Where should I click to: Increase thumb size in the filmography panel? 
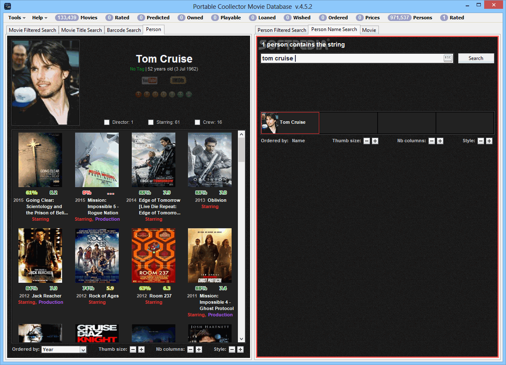[141, 349]
